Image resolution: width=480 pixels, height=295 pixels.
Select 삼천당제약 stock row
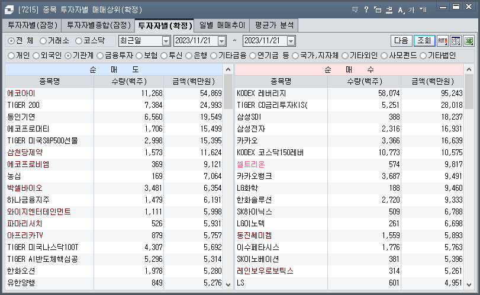[114, 153]
